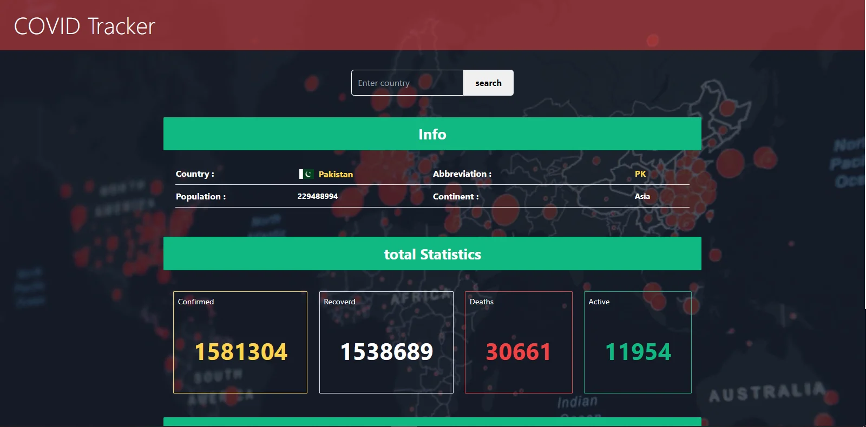Select the population value 229488994
The image size is (866, 427).
pos(318,196)
